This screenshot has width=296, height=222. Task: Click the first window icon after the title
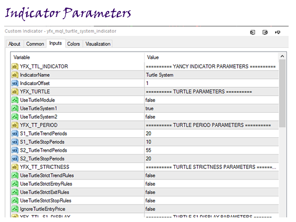[x=253, y=32]
